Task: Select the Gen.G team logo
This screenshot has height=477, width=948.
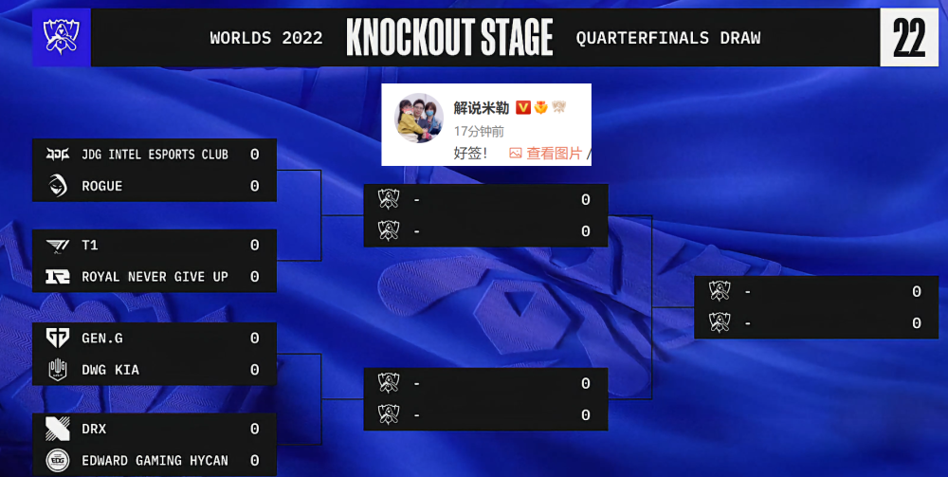Action: click(58, 339)
